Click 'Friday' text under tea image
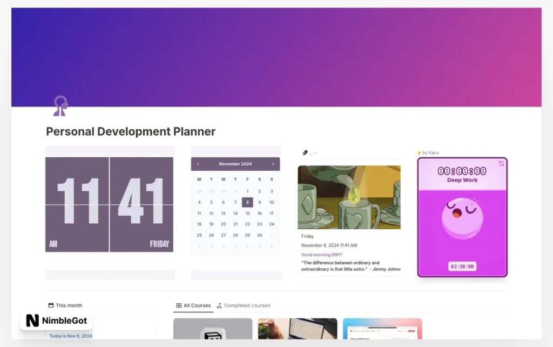This screenshot has height=347, width=553. [x=307, y=236]
